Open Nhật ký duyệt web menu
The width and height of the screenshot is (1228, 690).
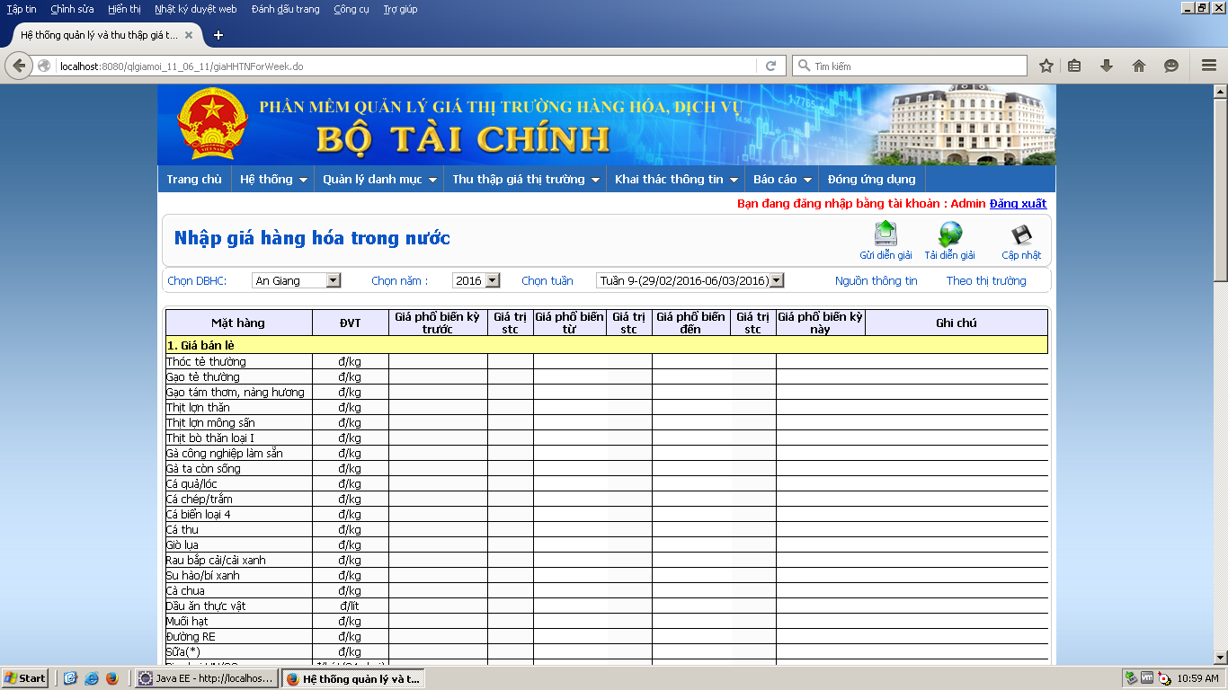[195, 9]
